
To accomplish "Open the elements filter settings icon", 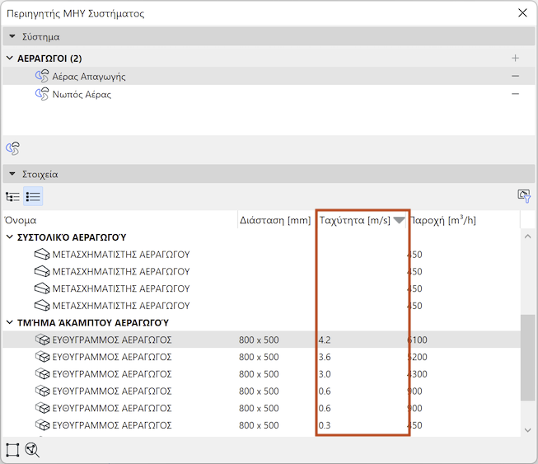I will point(524,195).
